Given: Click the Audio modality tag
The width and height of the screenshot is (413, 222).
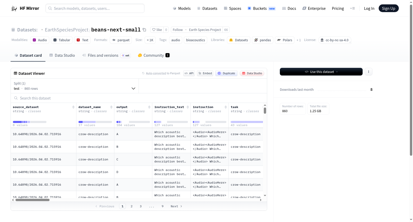Looking at the screenshot, I should click(40, 40).
